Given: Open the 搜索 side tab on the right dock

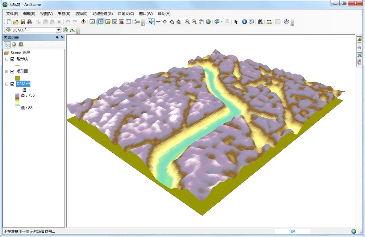Looking at the screenshot, I should coord(359,59).
